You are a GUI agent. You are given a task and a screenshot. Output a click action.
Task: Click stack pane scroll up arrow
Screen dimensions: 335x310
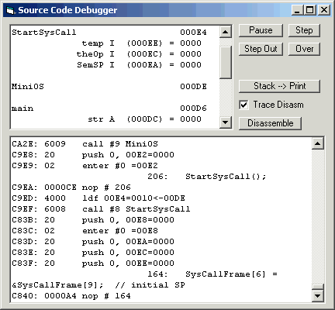click(226, 32)
